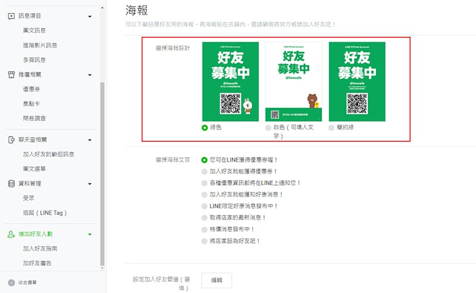
Task: Collapse the 資料管理 section arrow
Action: [90, 184]
